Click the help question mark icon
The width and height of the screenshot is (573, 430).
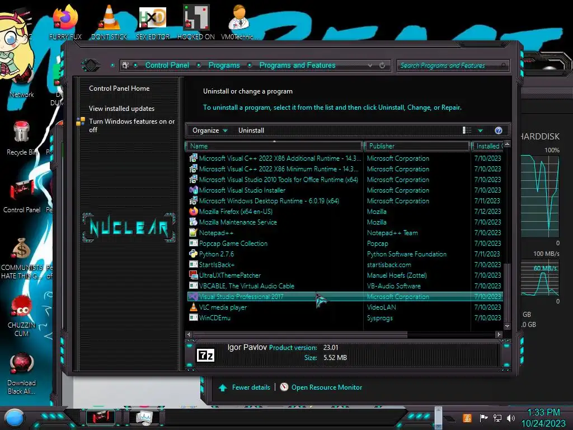coord(499,130)
